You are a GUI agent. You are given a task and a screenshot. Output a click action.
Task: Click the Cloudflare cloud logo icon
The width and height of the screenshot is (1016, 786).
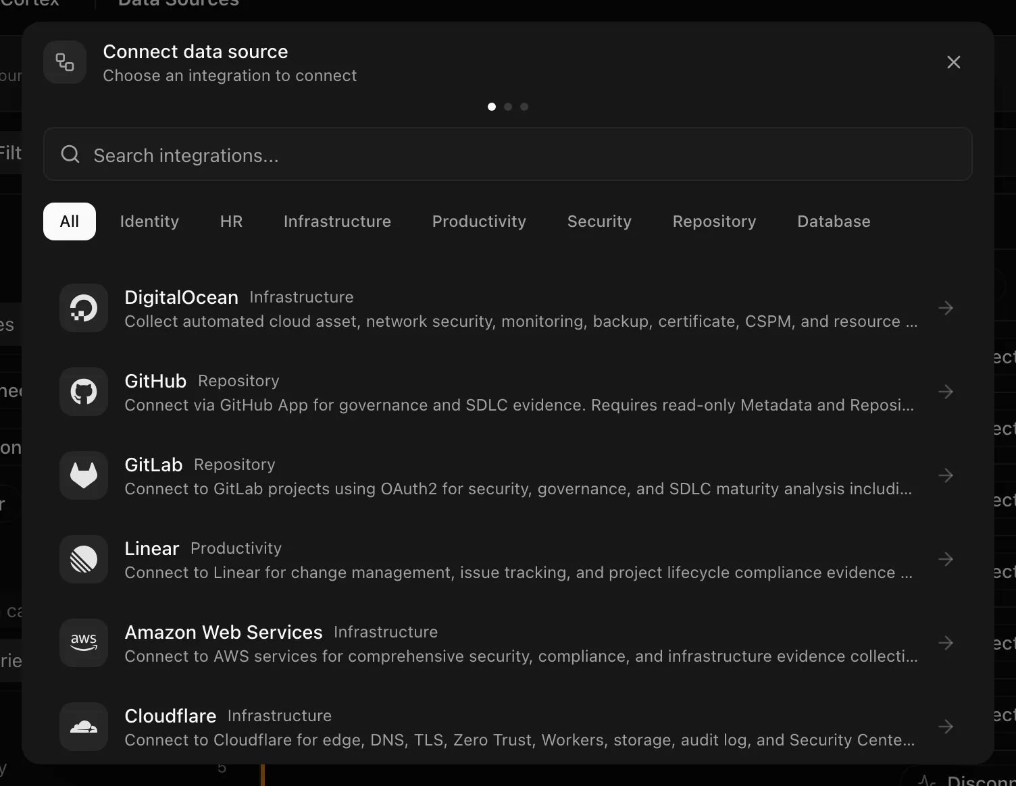[x=84, y=727]
